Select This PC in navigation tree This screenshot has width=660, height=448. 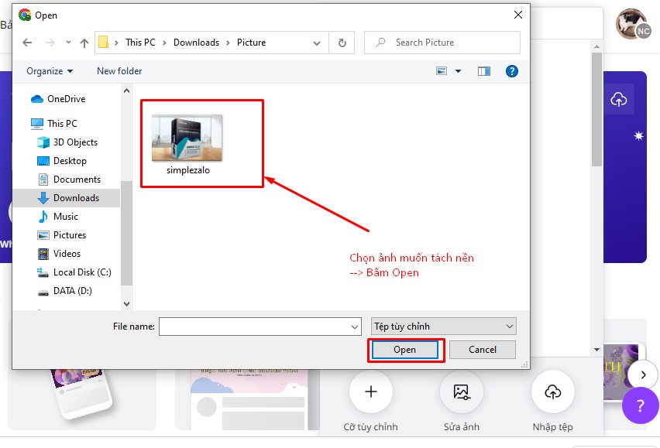pos(54,124)
